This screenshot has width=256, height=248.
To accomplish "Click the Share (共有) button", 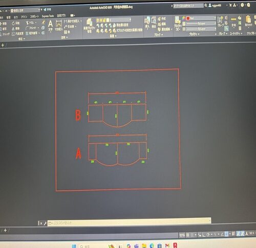I will pyautogui.click(x=47, y=10).
